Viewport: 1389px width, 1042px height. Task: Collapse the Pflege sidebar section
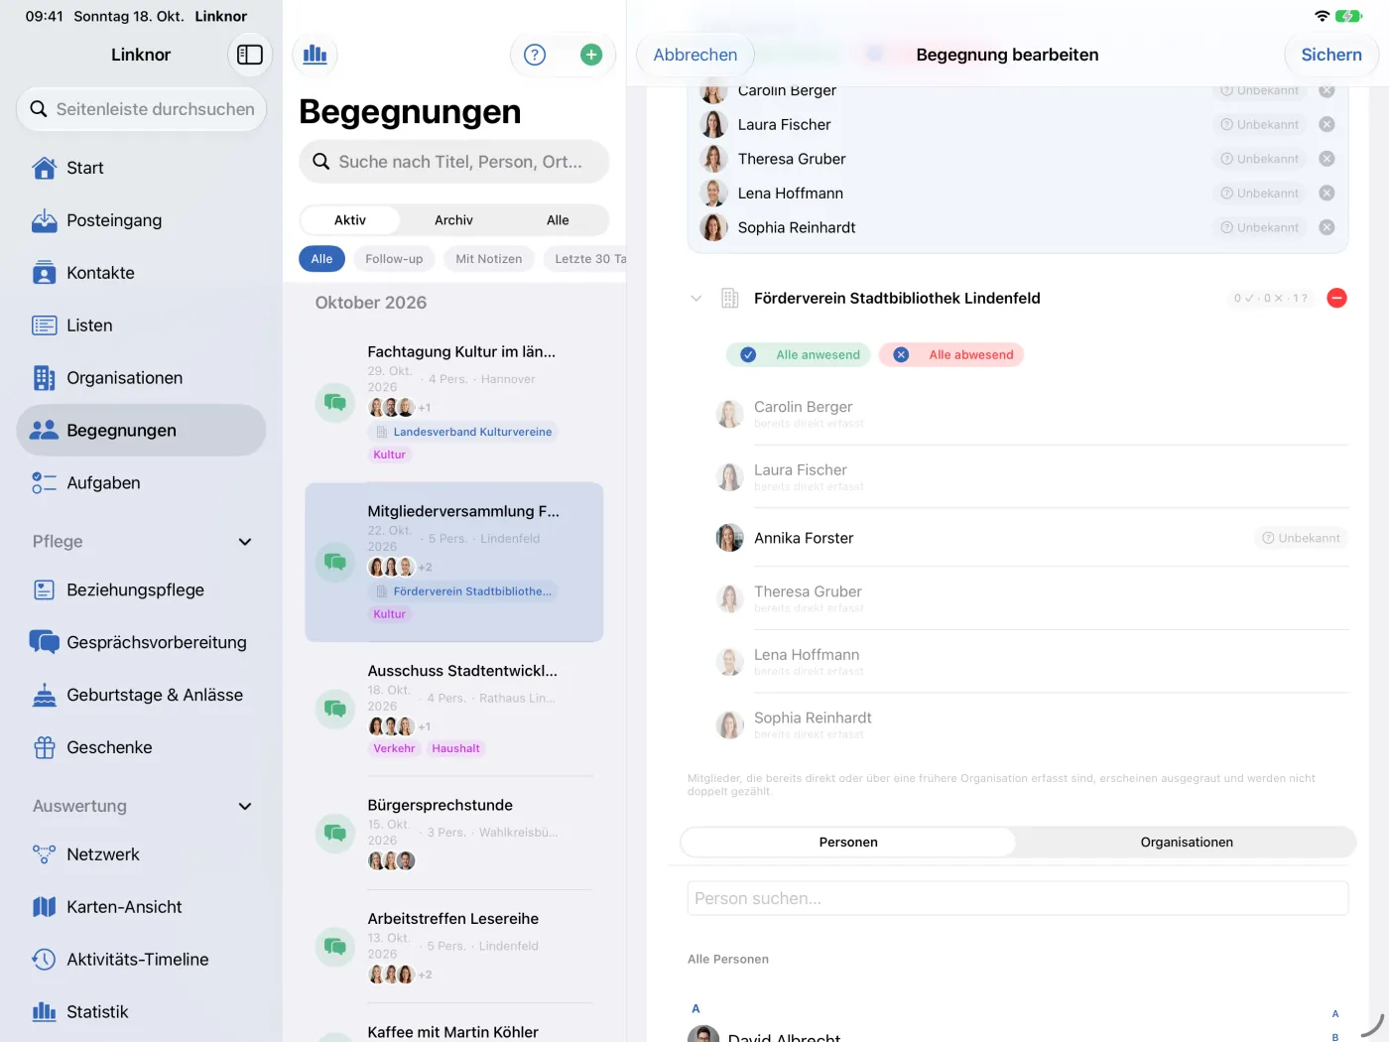245,542
